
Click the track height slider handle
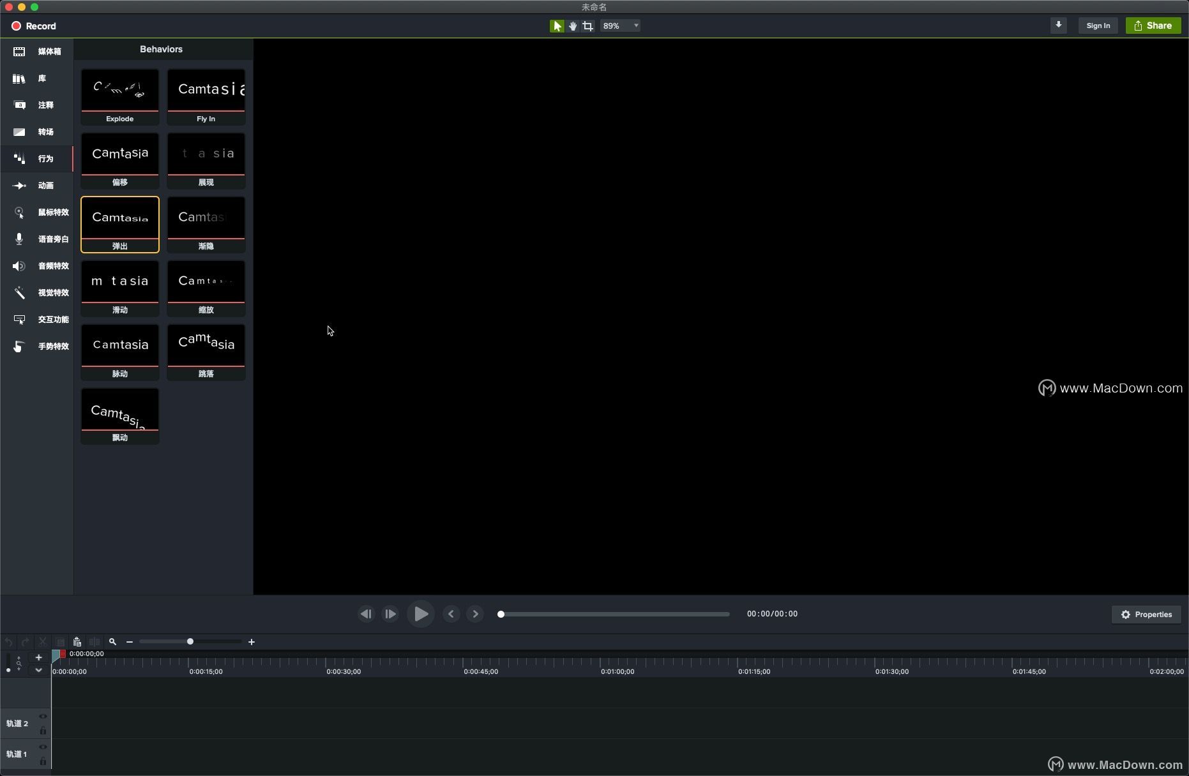click(8, 670)
